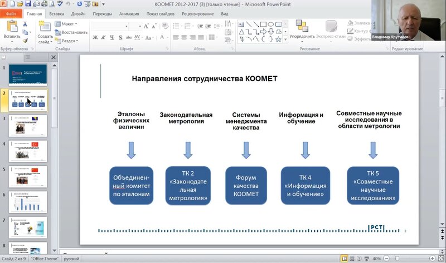
Task: Select the star shape in shapes gallery
Action: tap(278, 39)
